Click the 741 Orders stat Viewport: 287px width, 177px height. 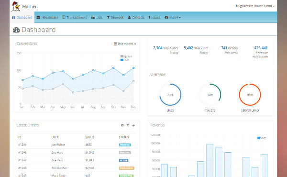tap(229, 50)
